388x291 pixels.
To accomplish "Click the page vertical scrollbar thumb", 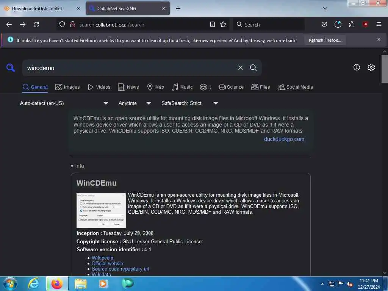I will (x=385, y=69).
